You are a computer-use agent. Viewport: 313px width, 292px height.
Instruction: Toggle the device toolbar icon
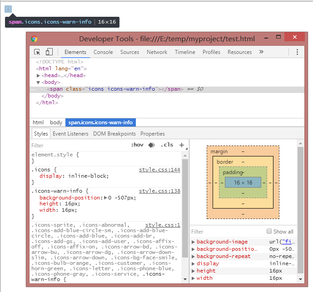click(x=50, y=52)
